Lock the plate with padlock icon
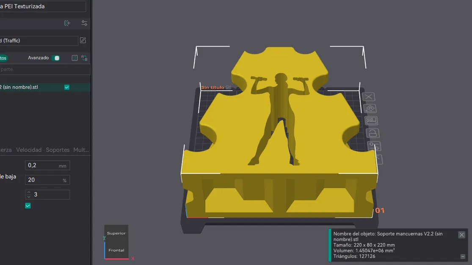 [x=373, y=133]
